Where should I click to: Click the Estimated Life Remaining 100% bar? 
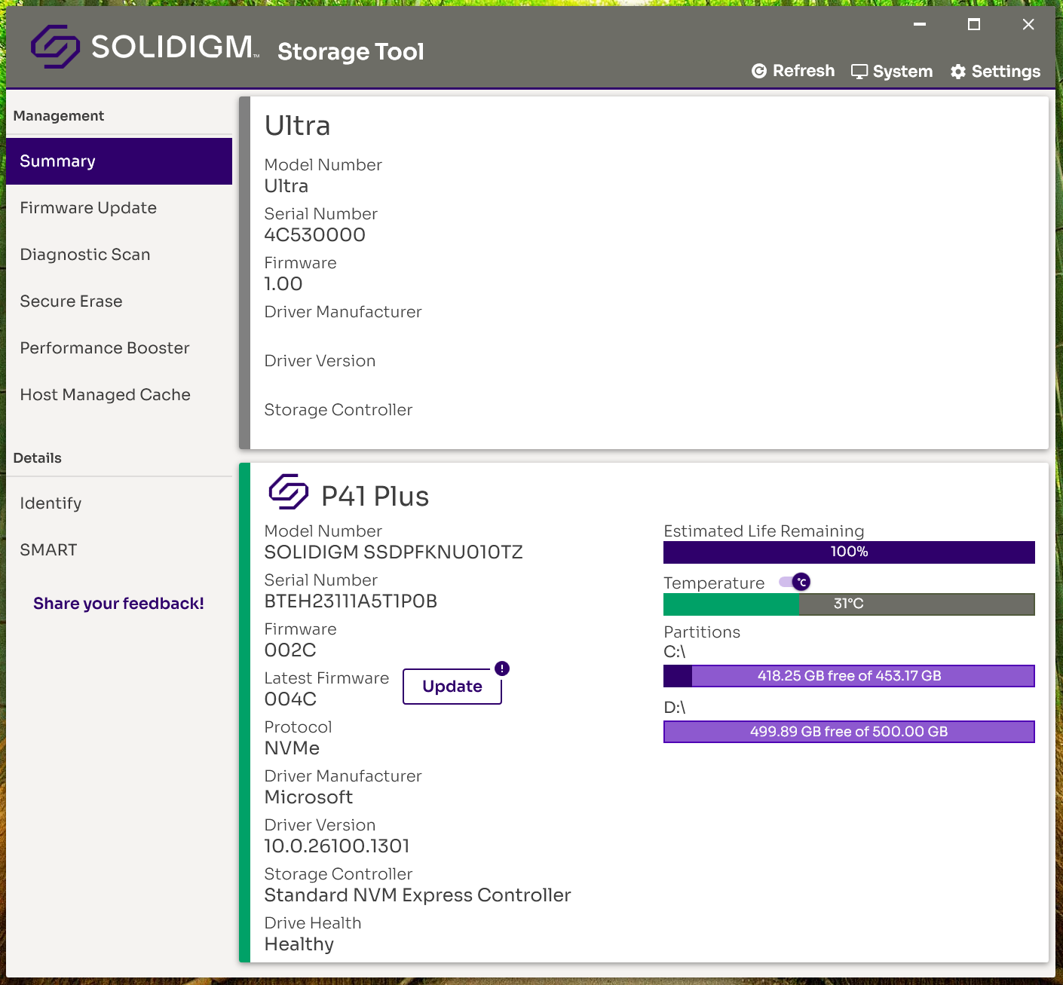tap(849, 552)
